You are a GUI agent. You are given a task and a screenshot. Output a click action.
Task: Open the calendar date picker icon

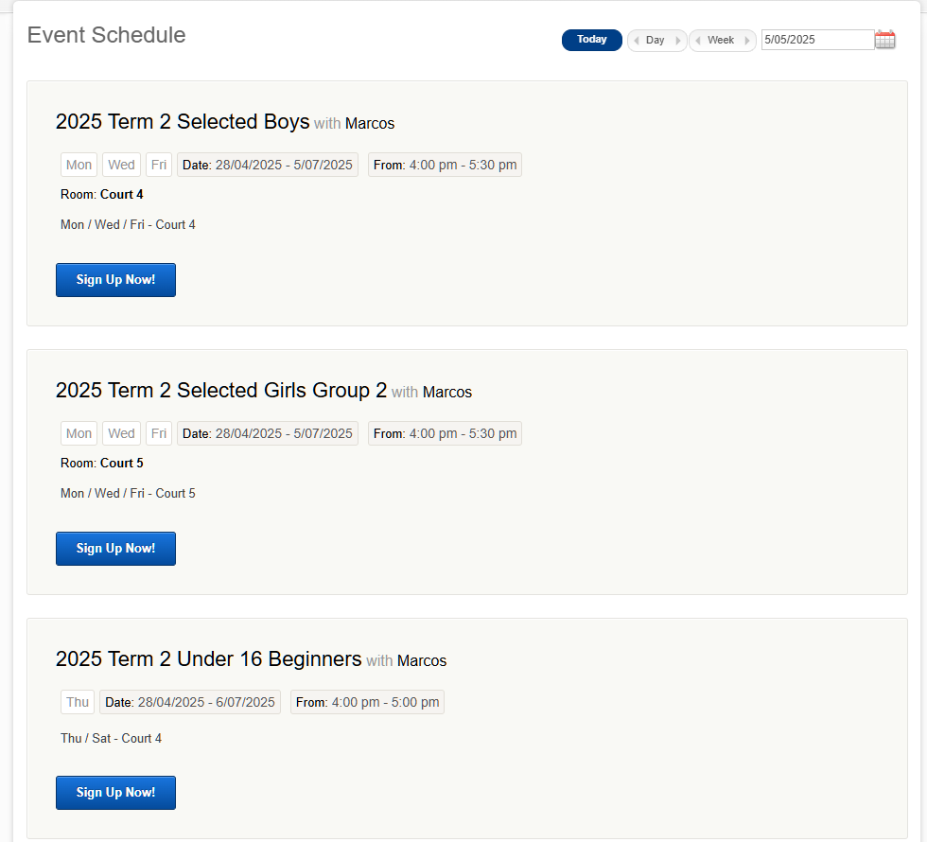click(x=885, y=40)
